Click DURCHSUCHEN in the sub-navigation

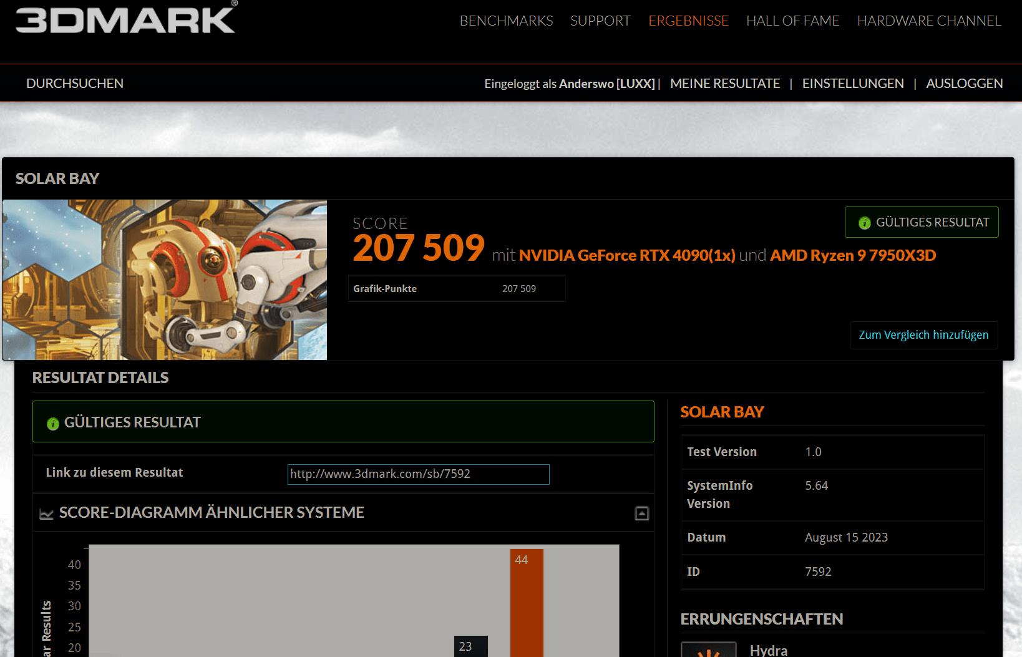[75, 83]
